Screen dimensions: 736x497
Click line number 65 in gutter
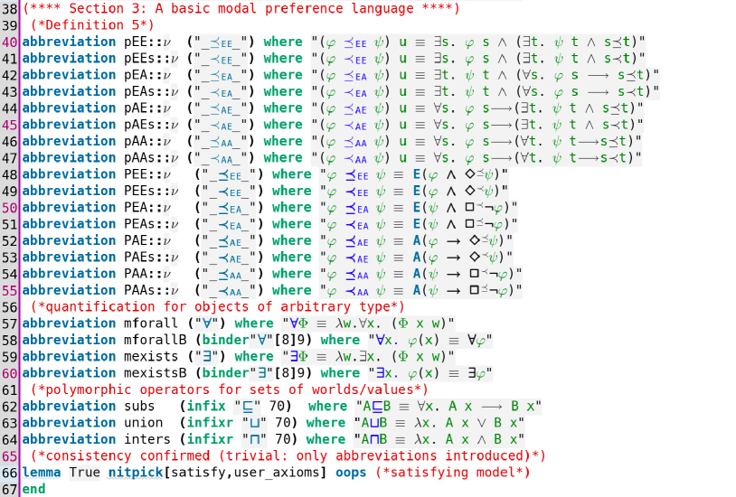tap(9, 456)
